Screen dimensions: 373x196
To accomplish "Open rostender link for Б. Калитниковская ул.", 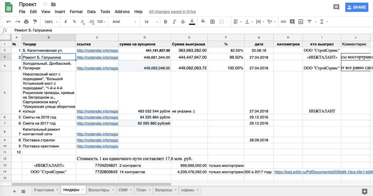I will [x=97, y=50].
